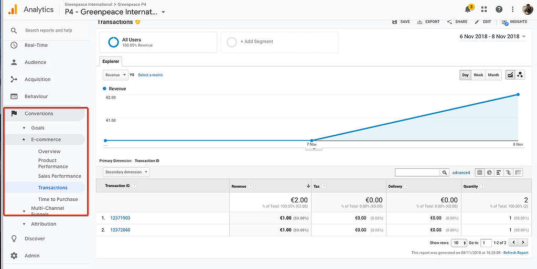
Task: Open Product Performance report
Action: [53, 164]
